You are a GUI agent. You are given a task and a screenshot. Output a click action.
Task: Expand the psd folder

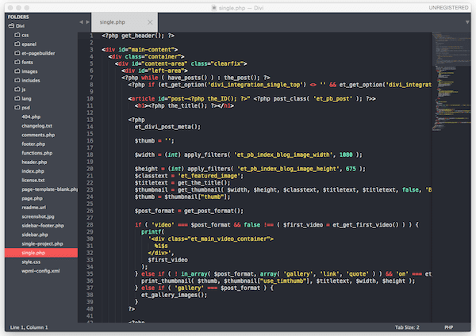pyautogui.click(x=22, y=108)
